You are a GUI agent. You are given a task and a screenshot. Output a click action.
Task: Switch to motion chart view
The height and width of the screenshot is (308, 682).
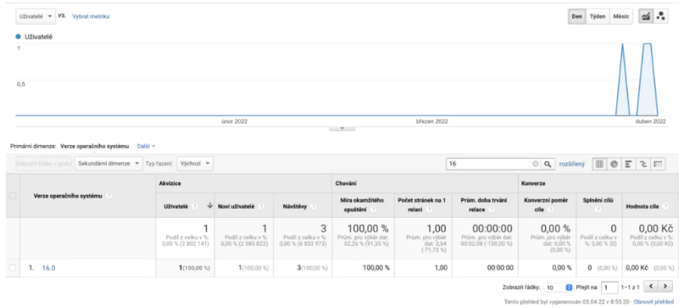tap(661, 16)
